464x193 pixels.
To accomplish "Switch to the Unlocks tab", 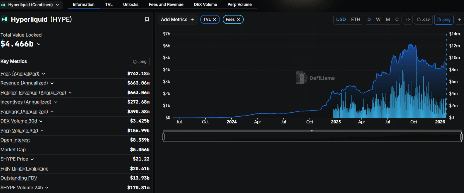I will coord(131,5).
